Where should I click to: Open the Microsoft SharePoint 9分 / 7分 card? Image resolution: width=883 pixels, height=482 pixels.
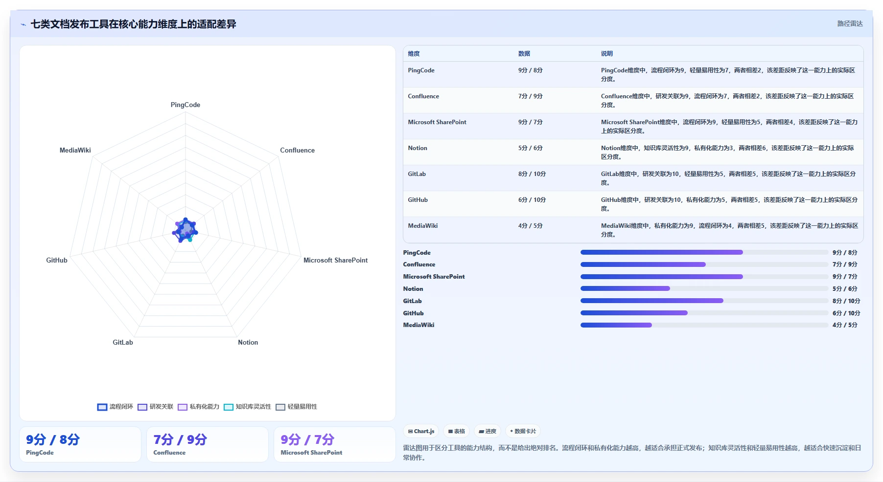[335, 444]
